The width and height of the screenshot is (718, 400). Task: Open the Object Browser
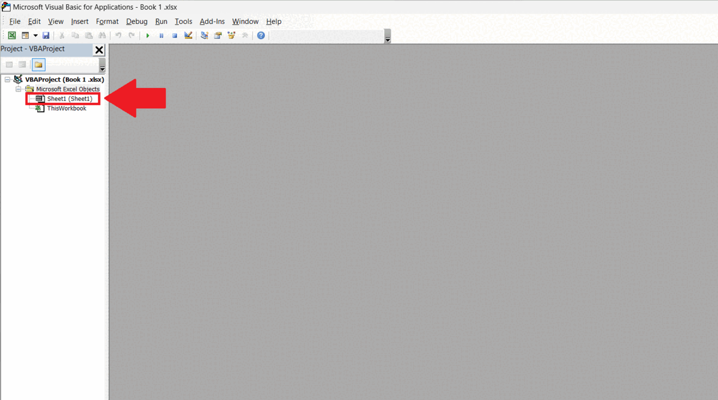(x=231, y=35)
